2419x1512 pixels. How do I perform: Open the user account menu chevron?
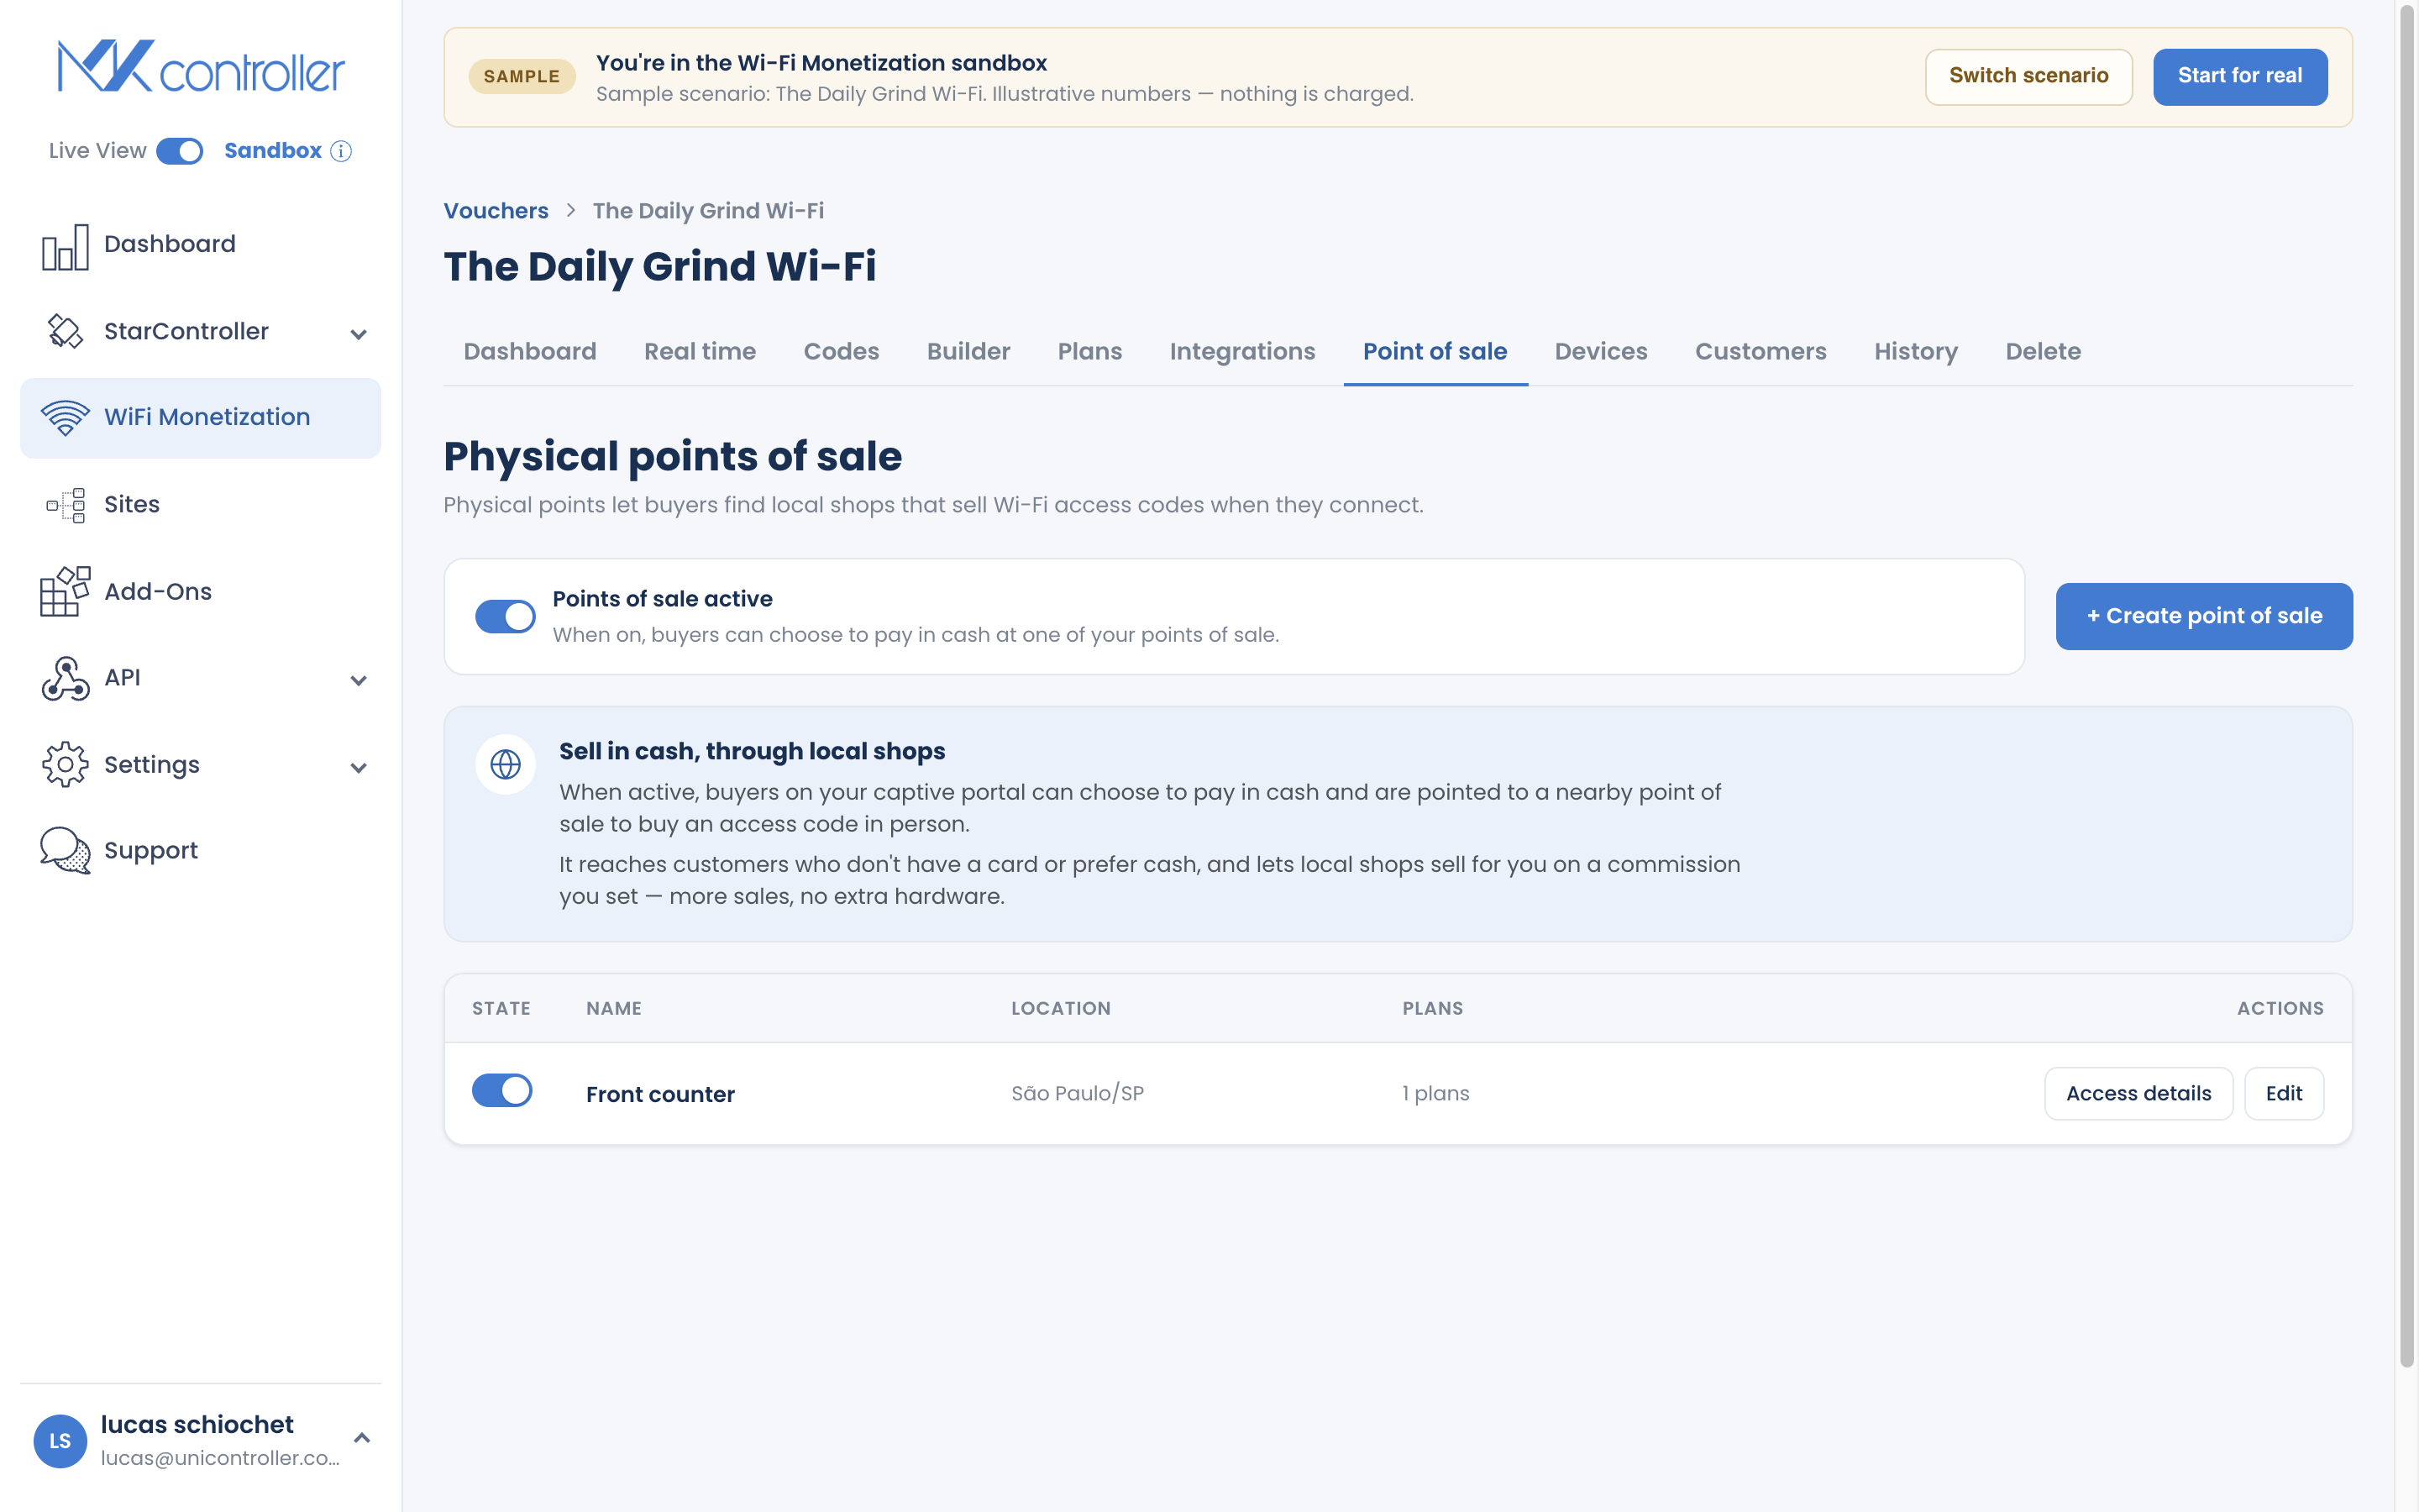pyautogui.click(x=362, y=1438)
